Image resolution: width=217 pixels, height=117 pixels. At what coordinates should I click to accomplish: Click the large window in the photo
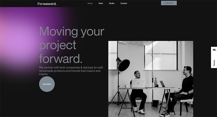[x=161, y=55]
